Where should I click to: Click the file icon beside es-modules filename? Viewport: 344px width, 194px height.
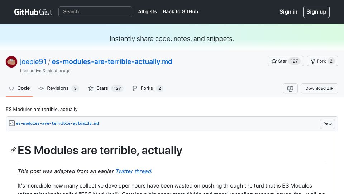point(11,123)
